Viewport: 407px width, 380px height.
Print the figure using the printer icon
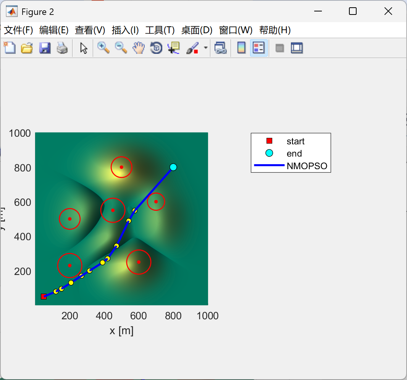point(62,48)
